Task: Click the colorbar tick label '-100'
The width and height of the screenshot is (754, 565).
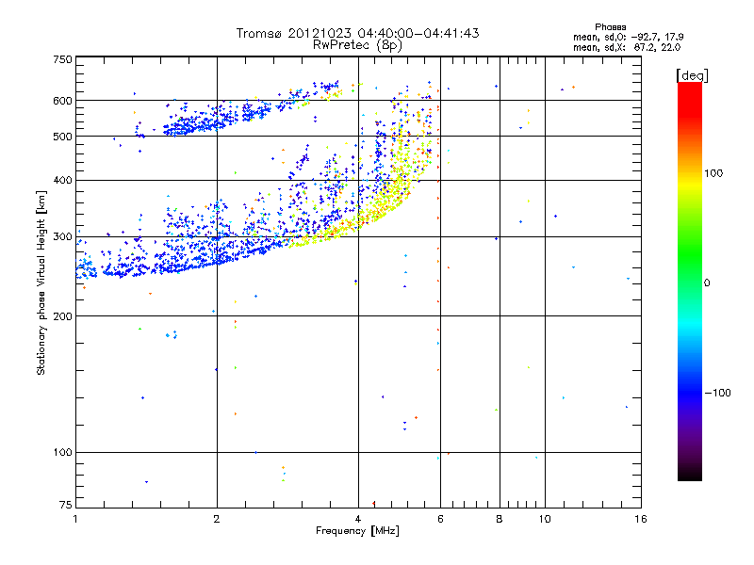Action: pyautogui.click(x=717, y=393)
